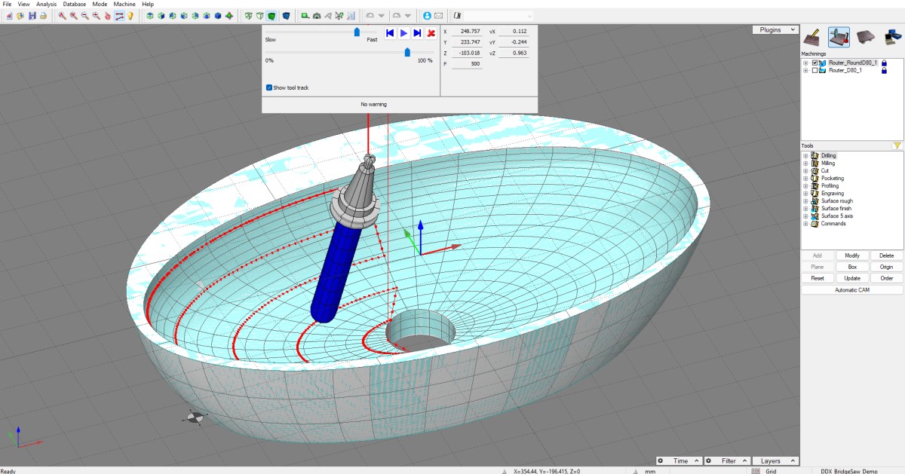Enable the Router_D80_1 machining checkbox
Viewport: 905px width, 474px height.
814,70
